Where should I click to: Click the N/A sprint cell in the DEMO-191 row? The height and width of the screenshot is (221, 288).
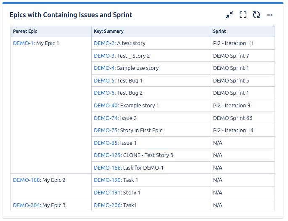[243, 193]
